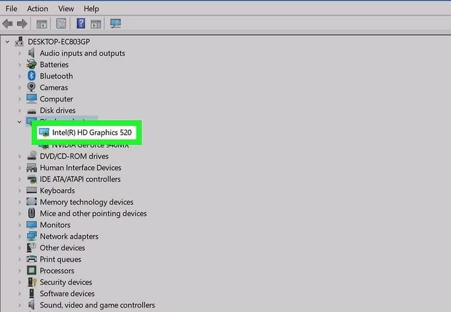Click the Back arrow toolbar icon
The image size is (451, 312).
tap(8, 24)
